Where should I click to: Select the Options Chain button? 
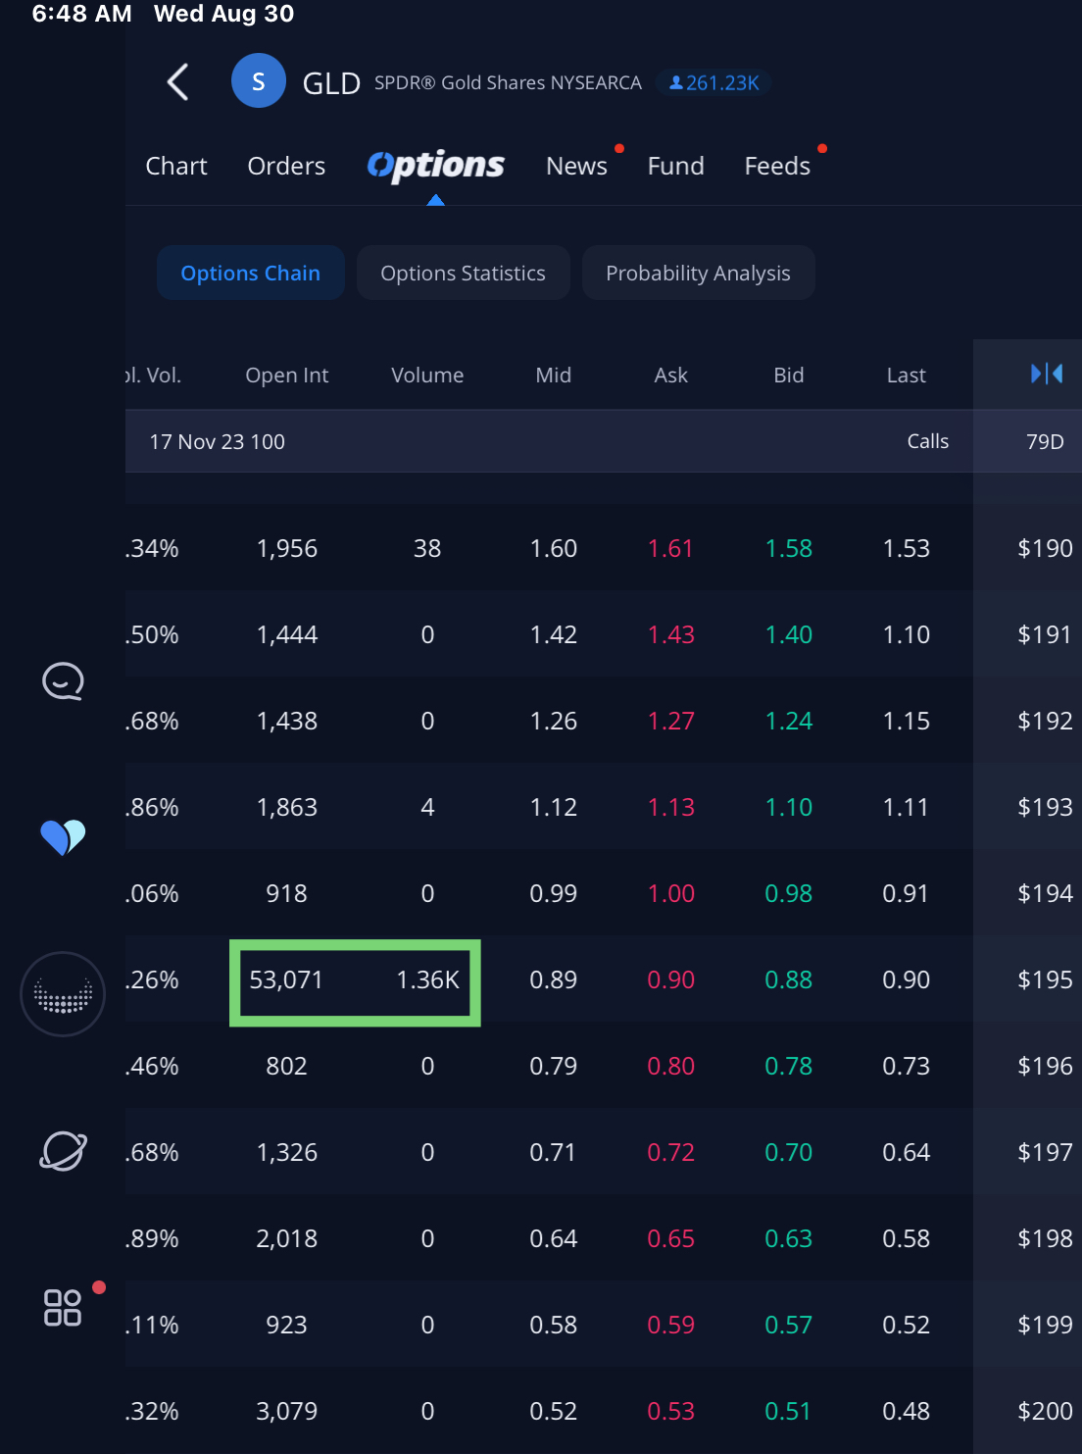coord(250,273)
